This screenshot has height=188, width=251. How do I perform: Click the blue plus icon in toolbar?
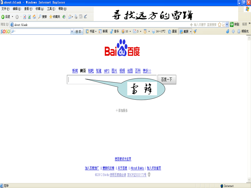[x=233, y=31]
